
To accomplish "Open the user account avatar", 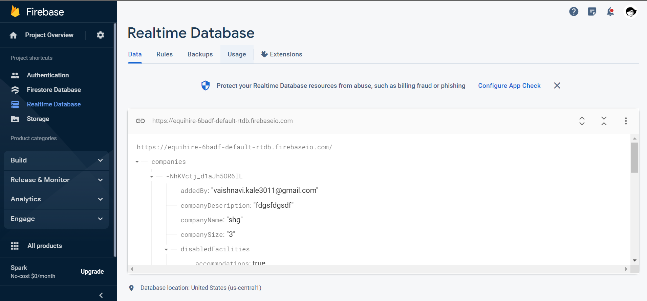I will tap(631, 12).
